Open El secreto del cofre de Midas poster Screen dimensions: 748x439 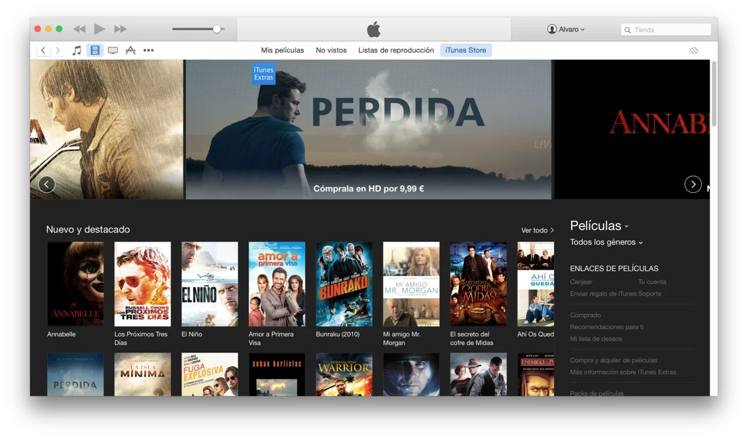click(x=479, y=284)
